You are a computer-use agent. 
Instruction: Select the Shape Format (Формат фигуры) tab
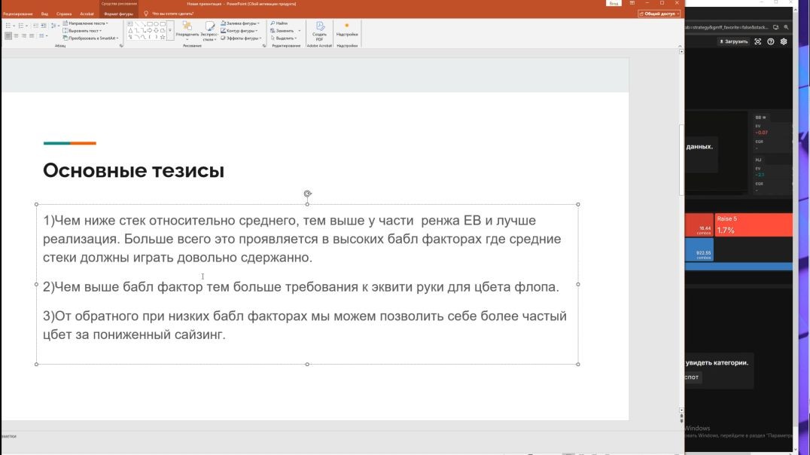point(118,14)
